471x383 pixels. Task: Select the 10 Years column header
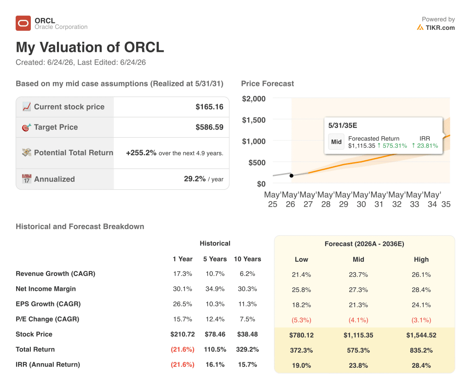pyautogui.click(x=247, y=259)
